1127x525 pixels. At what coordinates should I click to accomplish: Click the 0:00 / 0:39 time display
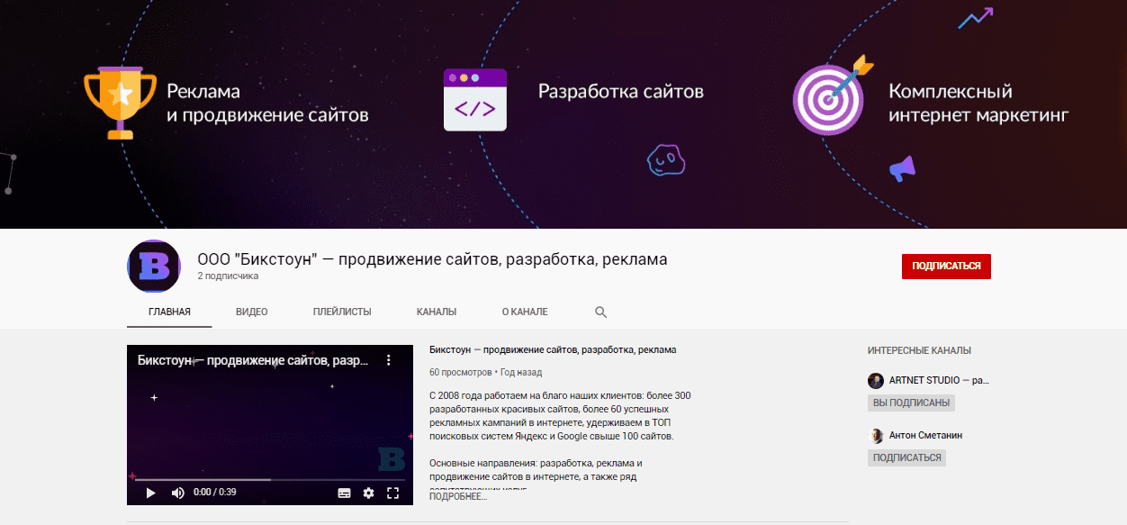(x=214, y=493)
